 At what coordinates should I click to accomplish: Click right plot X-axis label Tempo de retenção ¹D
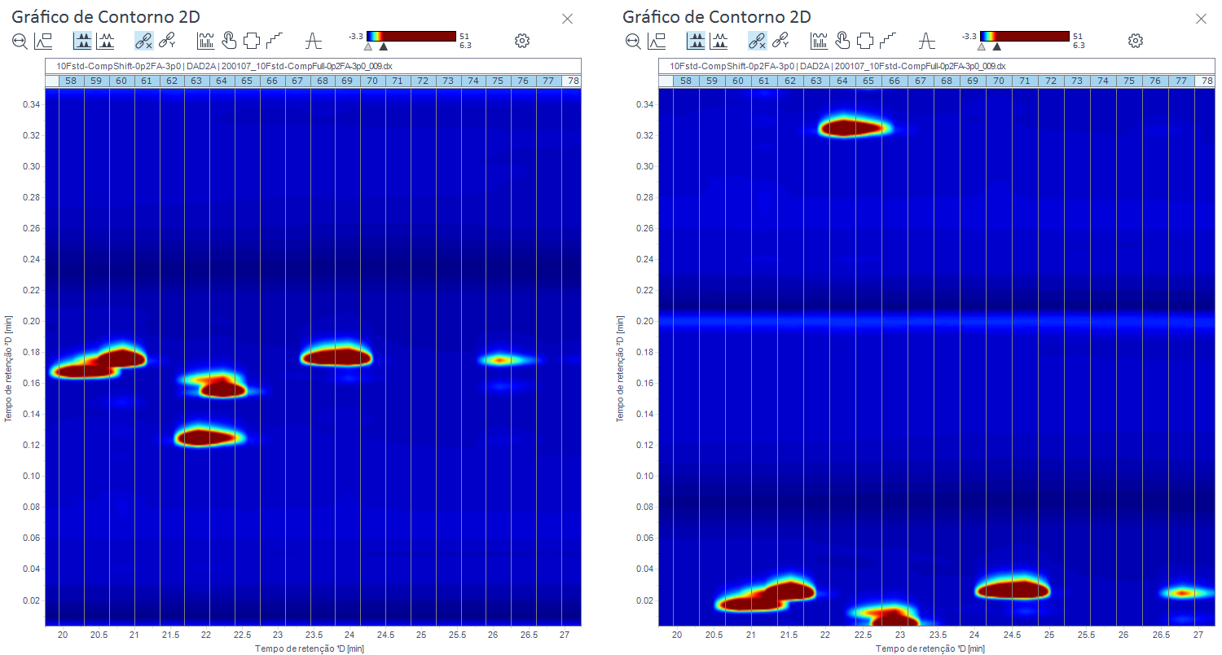[x=930, y=649]
